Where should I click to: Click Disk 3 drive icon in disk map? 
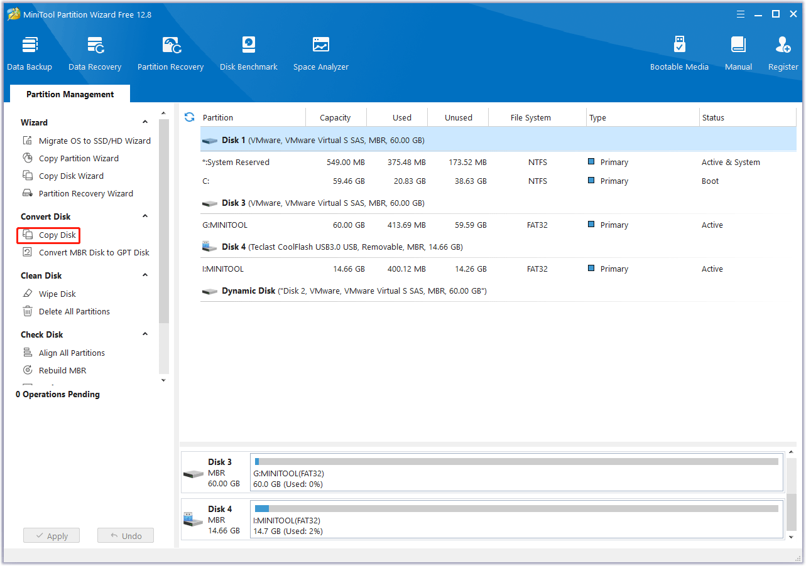tap(193, 474)
